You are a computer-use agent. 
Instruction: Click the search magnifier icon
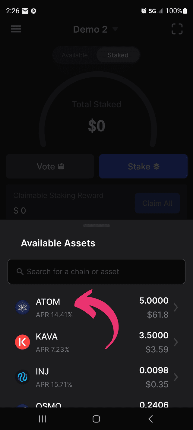coord(20,271)
